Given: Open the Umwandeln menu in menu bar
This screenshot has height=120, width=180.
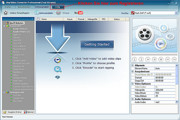Looking at the screenshot, I should click(x=42, y=7).
